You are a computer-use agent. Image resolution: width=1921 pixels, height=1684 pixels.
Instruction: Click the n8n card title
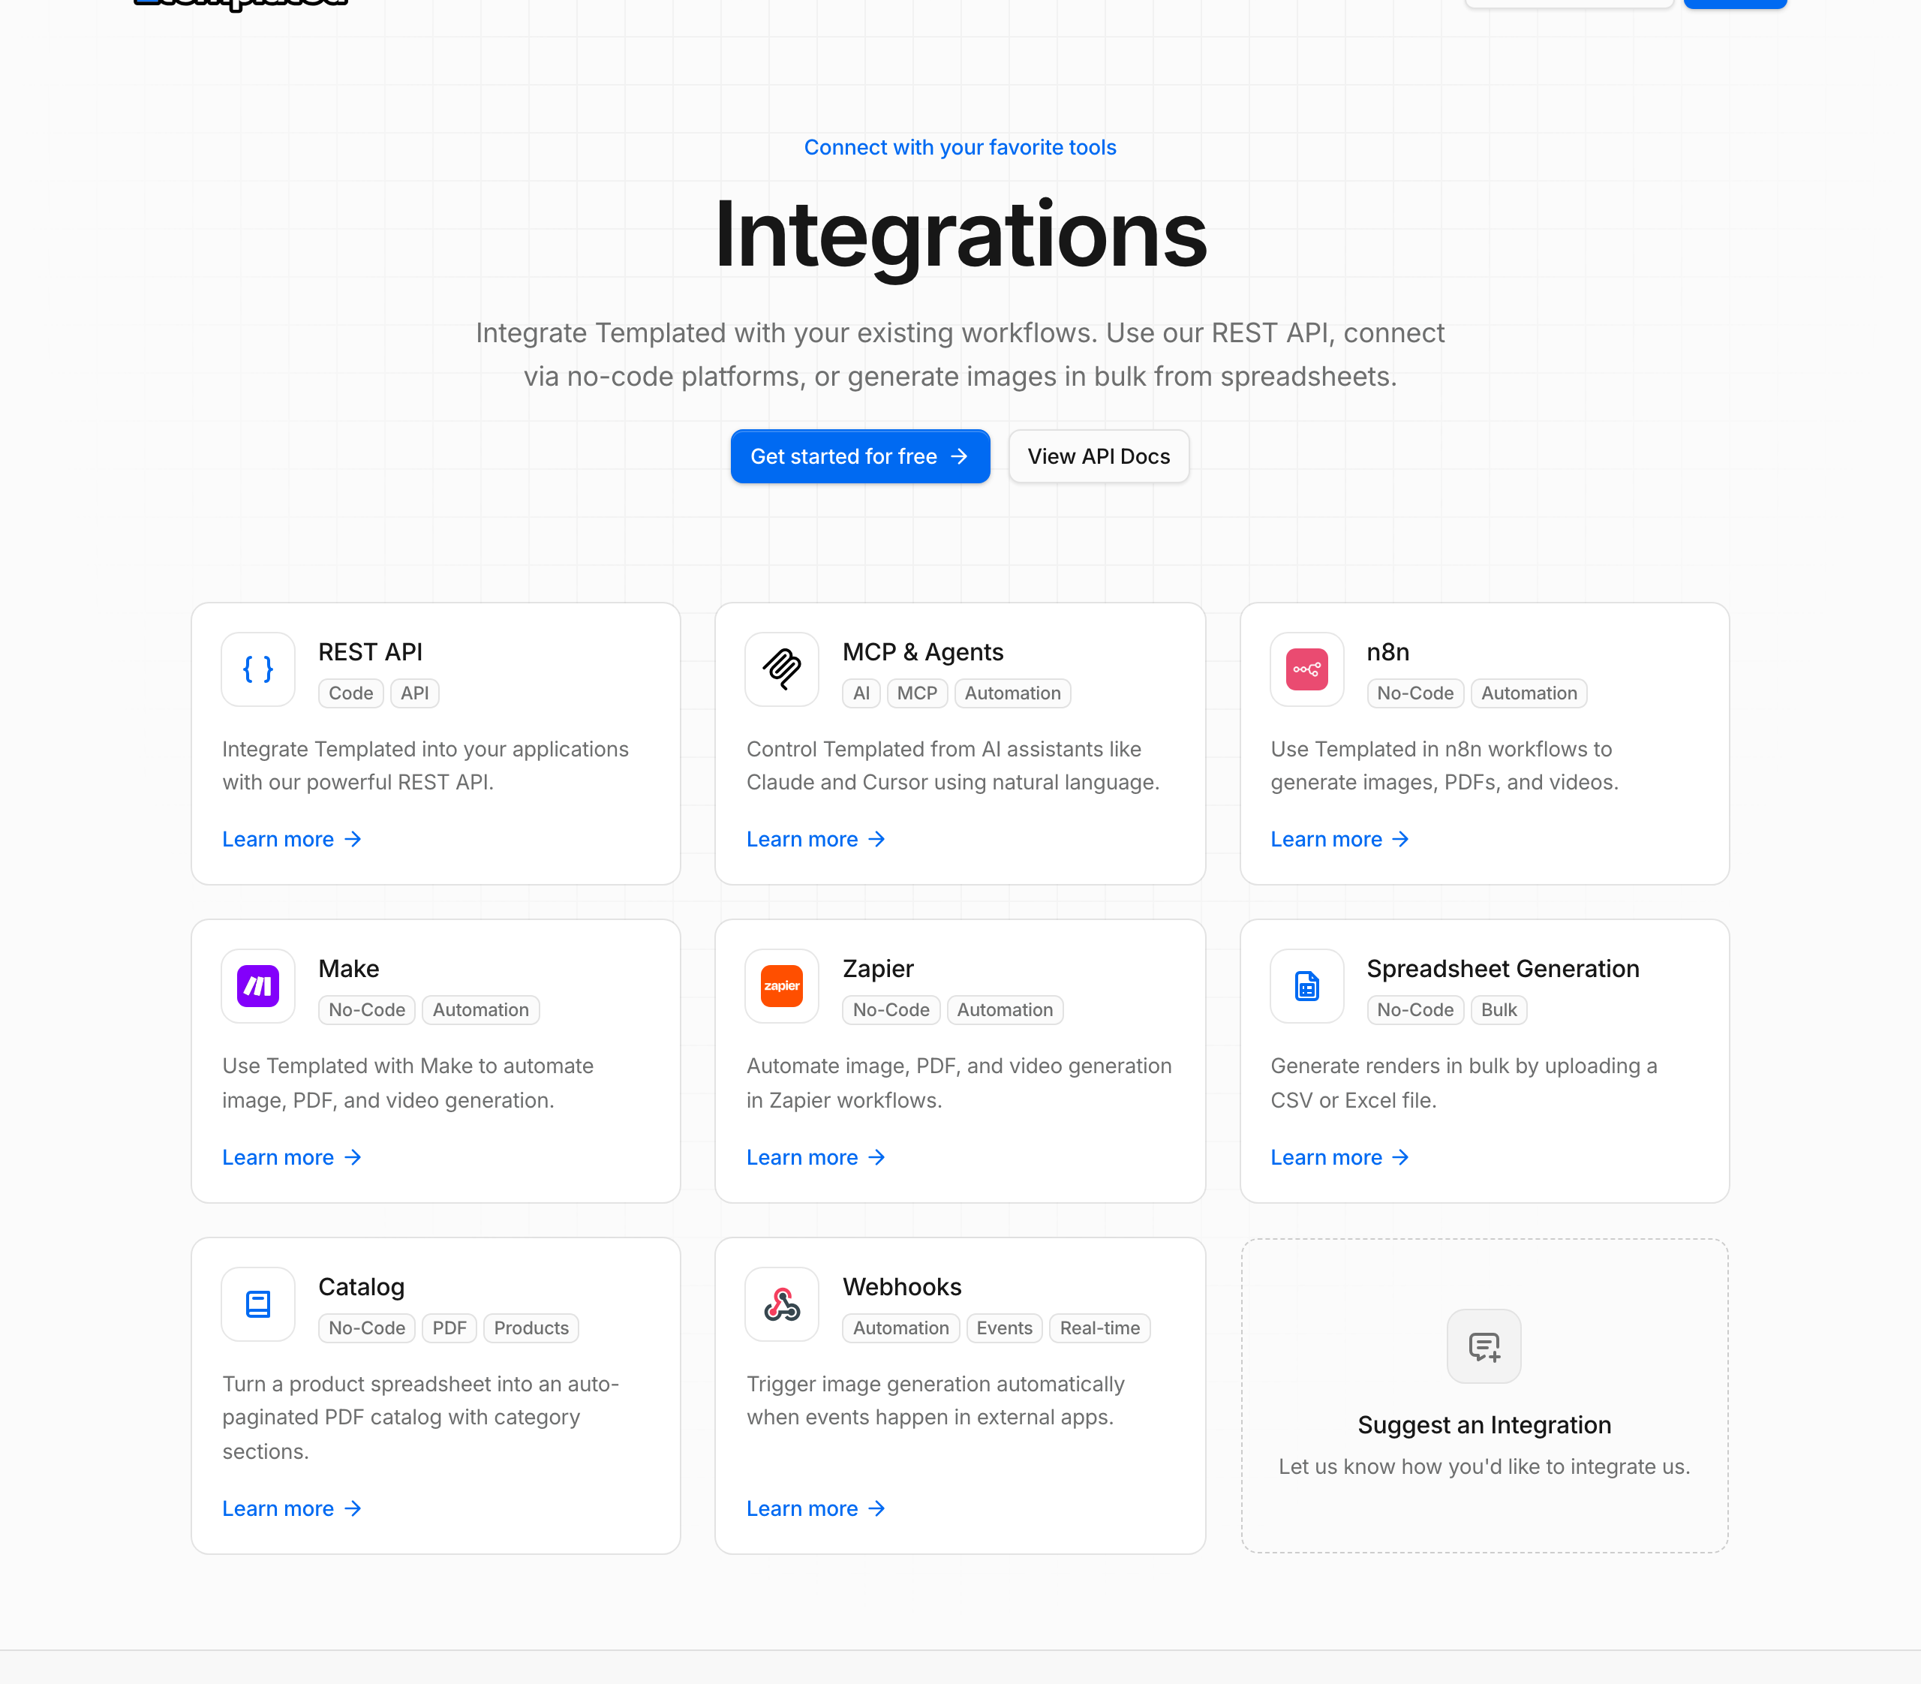tap(1388, 652)
